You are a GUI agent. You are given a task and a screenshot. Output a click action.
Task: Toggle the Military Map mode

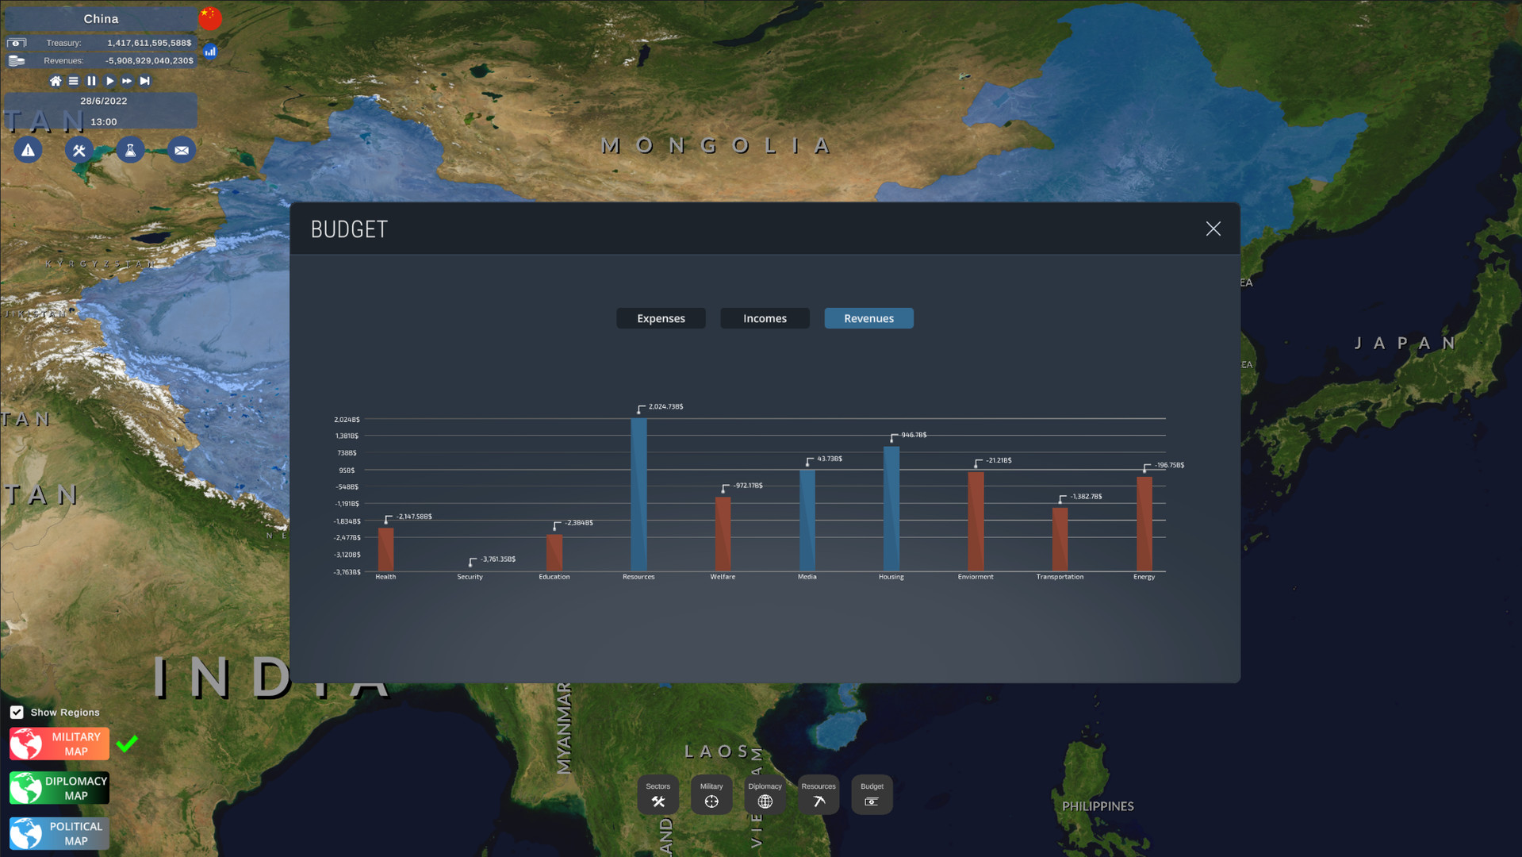(x=59, y=744)
